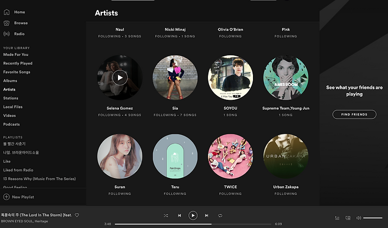This screenshot has width=388, height=228.
Task: Click the Sia name label
Action: tap(175, 108)
